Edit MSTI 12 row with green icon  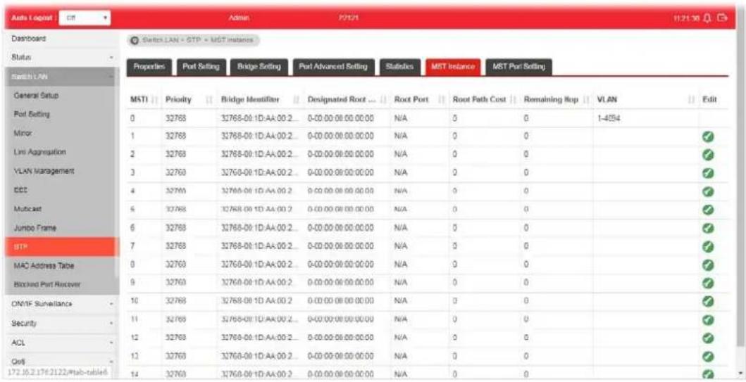pyautogui.click(x=709, y=338)
